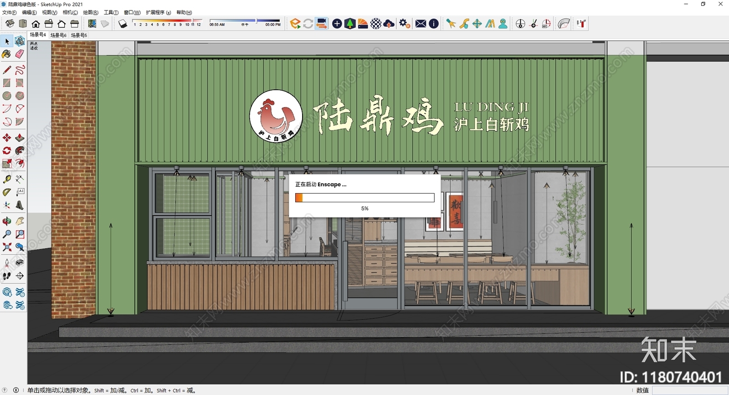Open Enscape asset library tree icon

click(x=350, y=24)
